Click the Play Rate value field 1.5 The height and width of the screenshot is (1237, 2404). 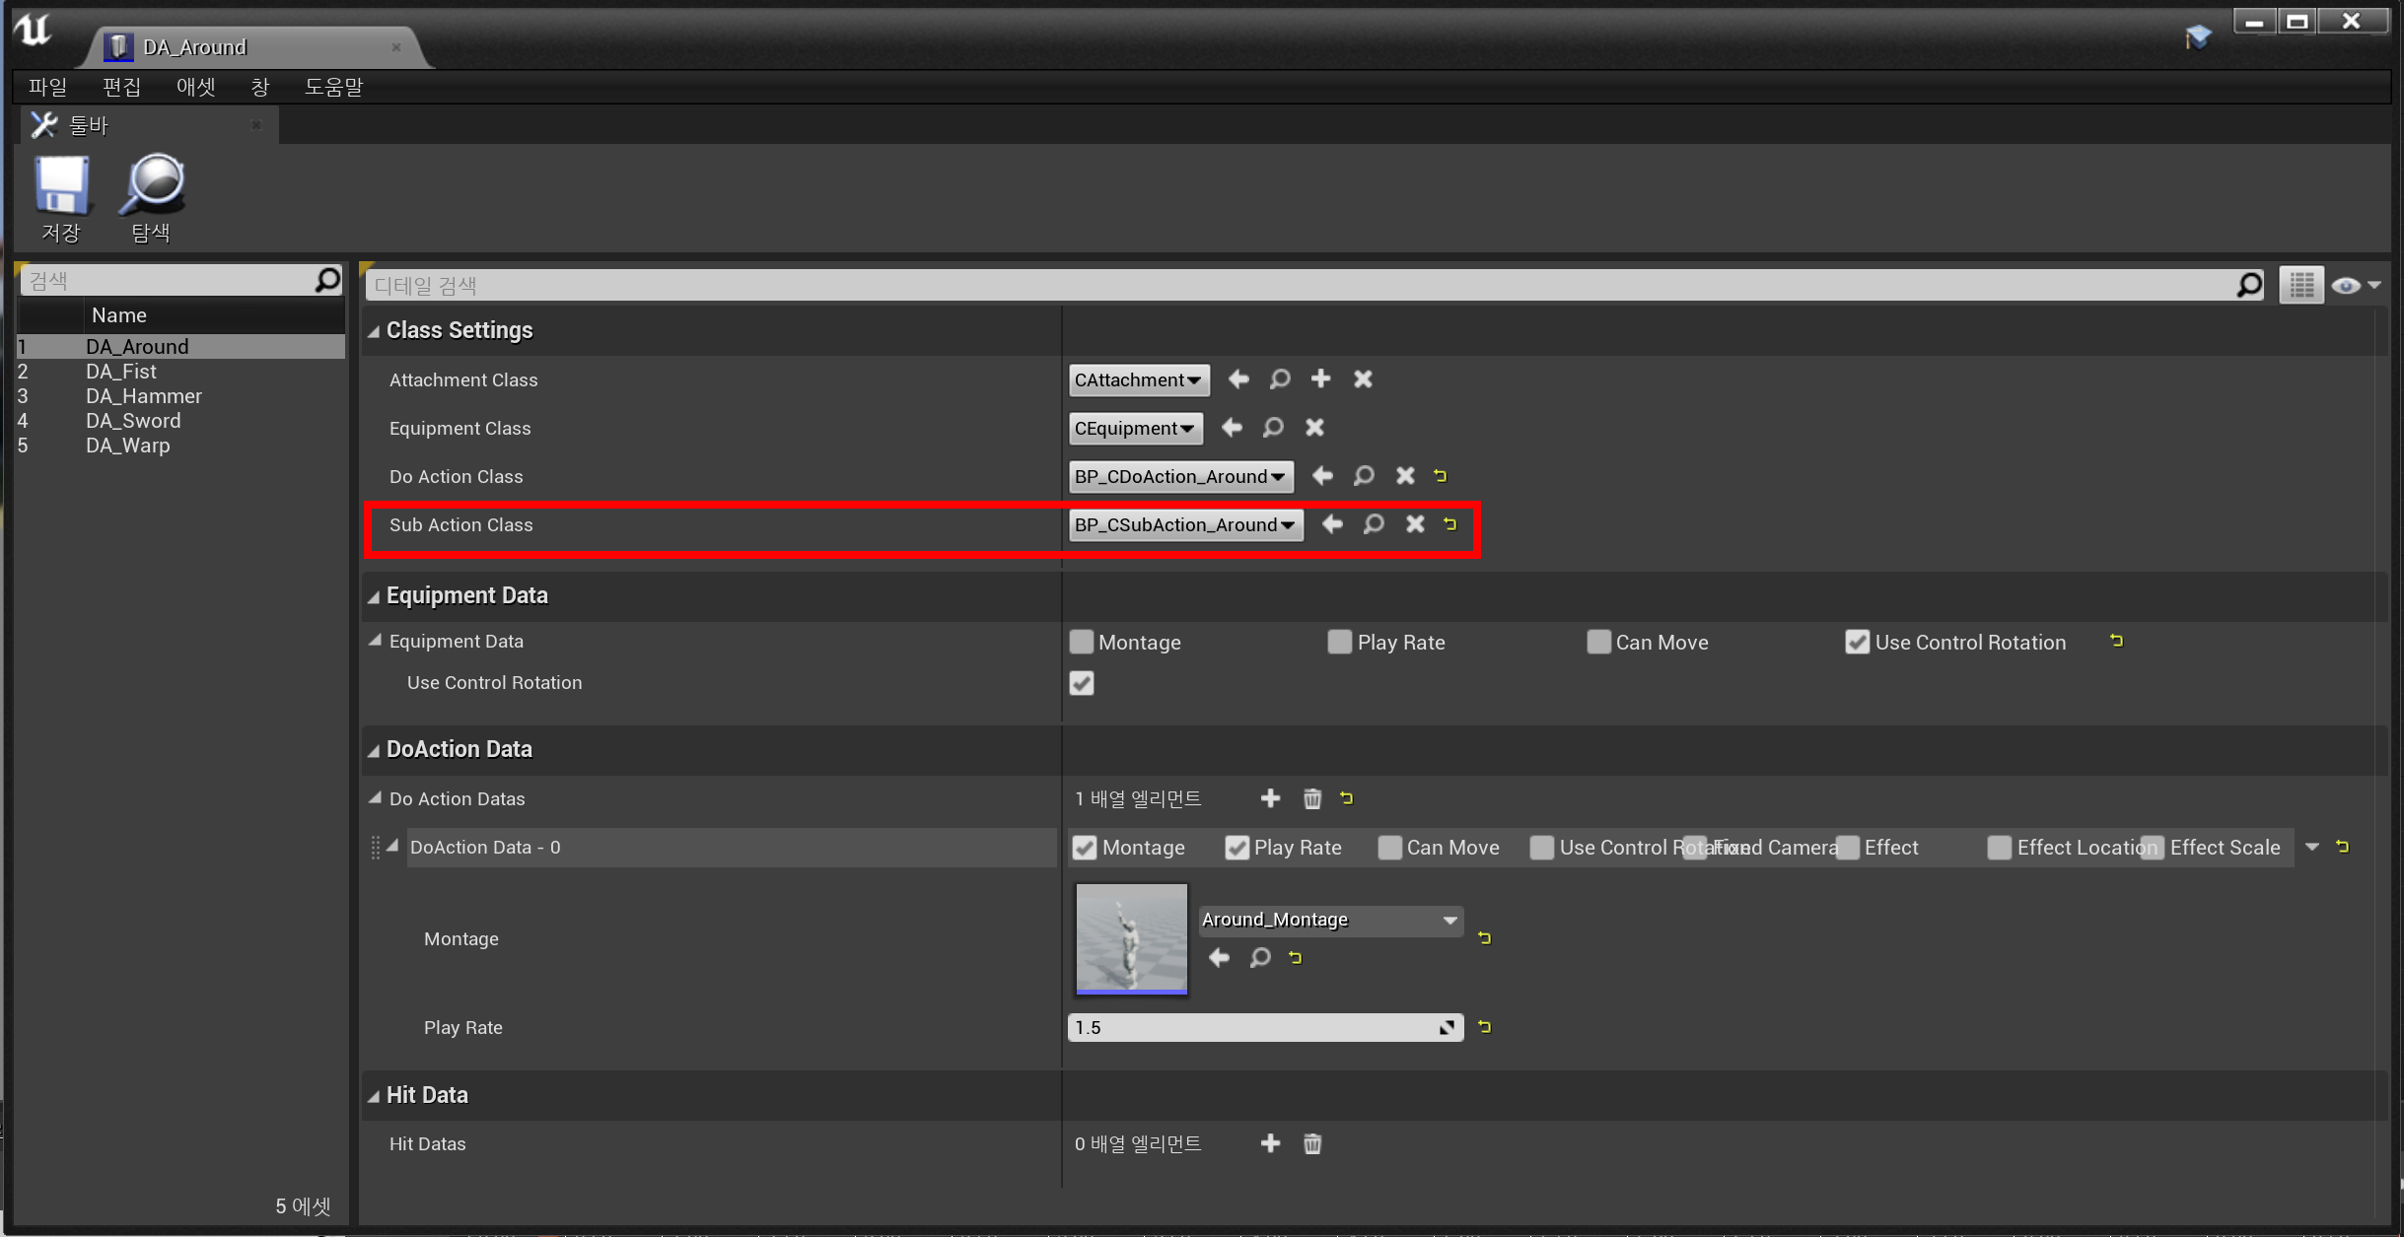[x=1252, y=1027]
